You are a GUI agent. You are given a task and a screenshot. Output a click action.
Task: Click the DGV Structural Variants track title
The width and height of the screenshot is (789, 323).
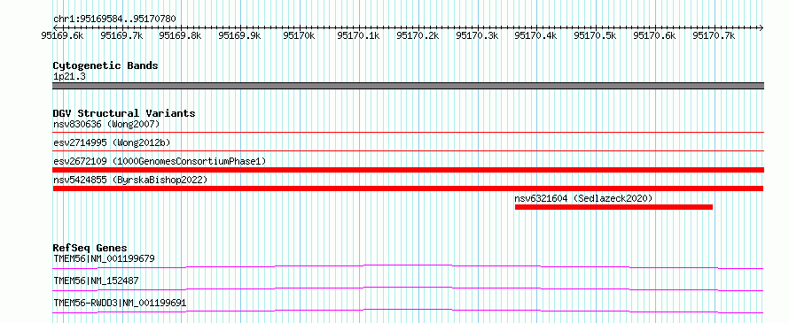tap(124, 113)
